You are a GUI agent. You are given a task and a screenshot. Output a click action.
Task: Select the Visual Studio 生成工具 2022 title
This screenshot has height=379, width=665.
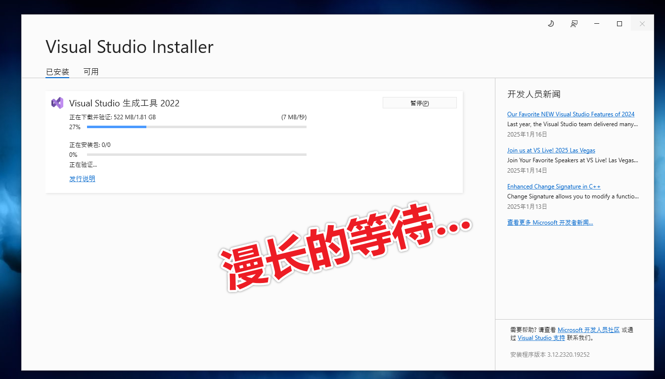[x=124, y=103]
